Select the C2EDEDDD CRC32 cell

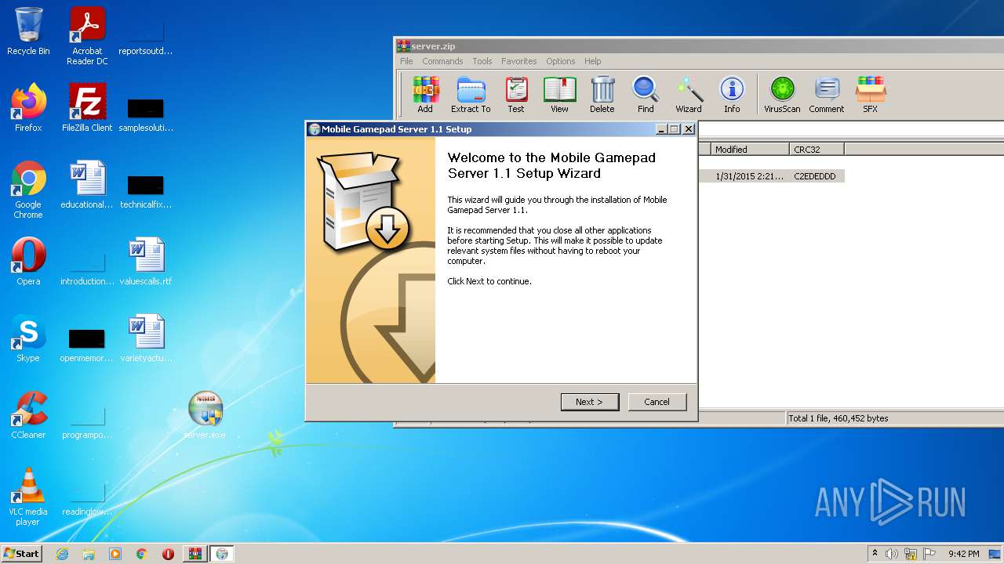[x=817, y=176]
